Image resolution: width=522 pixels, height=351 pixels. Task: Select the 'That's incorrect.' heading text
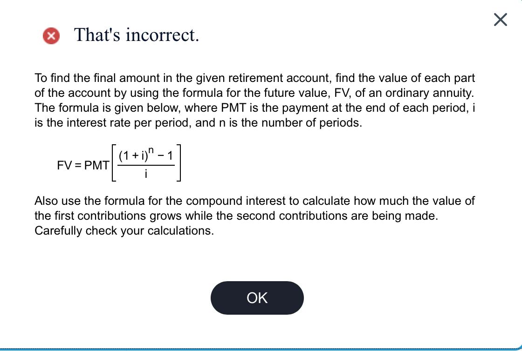click(x=137, y=35)
